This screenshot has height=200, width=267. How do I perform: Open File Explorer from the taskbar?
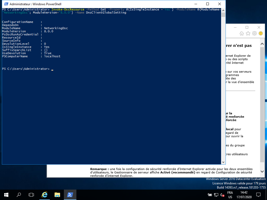pos(57,195)
